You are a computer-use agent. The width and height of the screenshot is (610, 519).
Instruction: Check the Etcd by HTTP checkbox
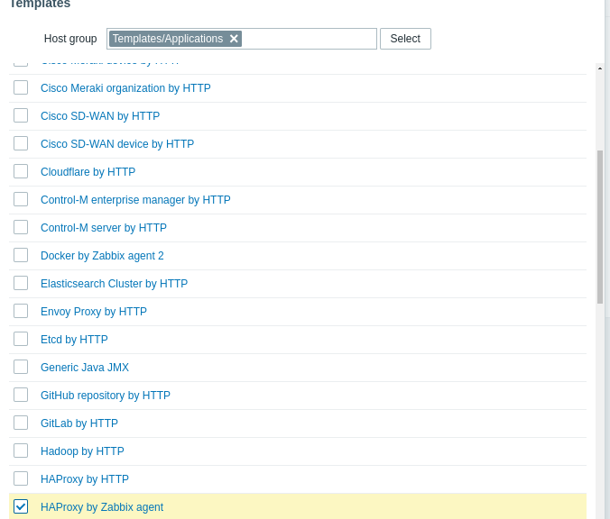coord(21,340)
